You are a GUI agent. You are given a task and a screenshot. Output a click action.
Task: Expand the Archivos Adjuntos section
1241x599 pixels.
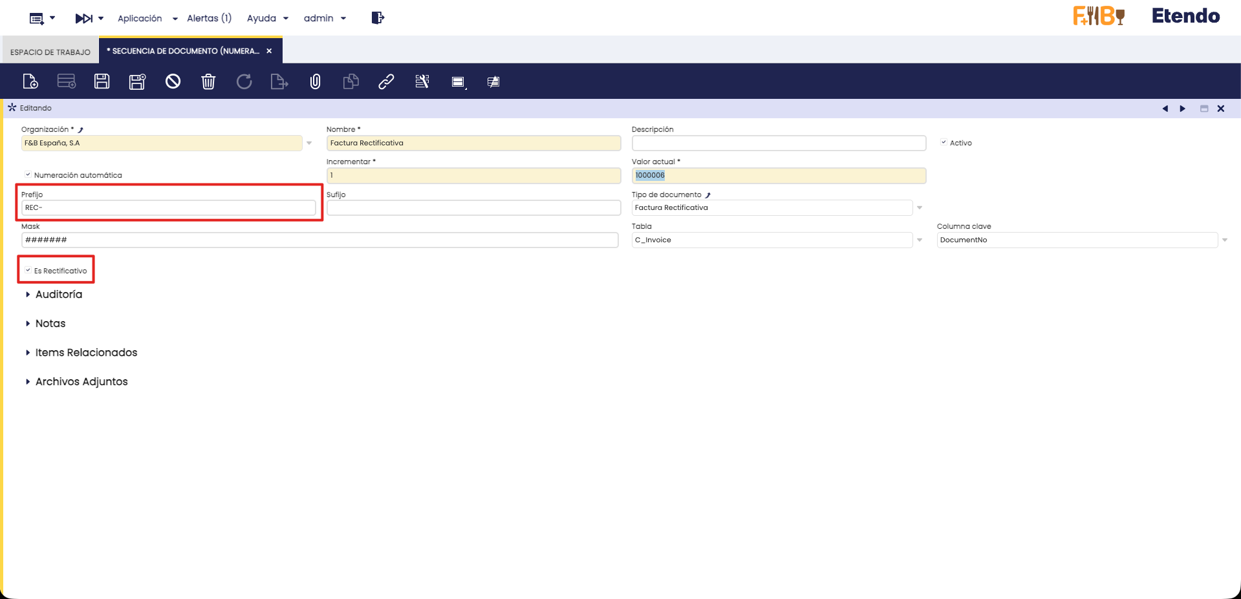(81, 382)
